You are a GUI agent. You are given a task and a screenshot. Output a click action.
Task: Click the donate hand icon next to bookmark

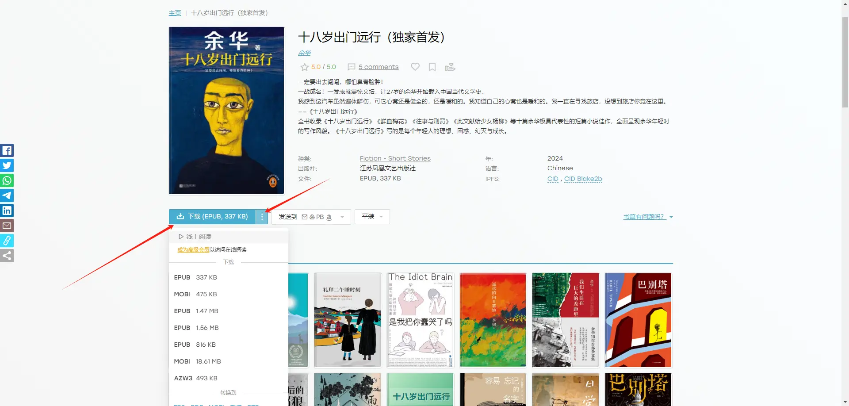pyautogui.click(x=450, y=67)
